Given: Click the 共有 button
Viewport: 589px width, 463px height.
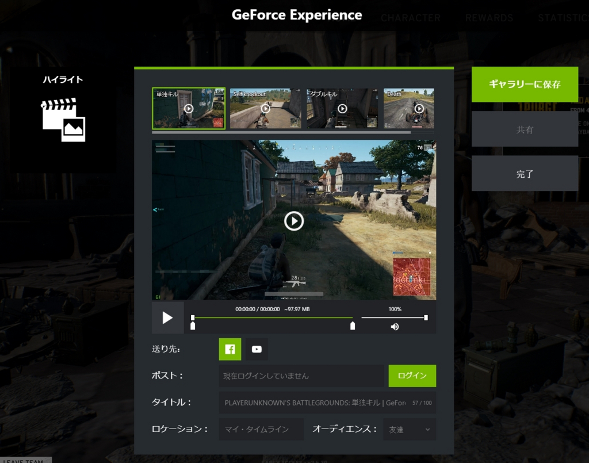Looking at the screenshot, I should click(525, 129).
